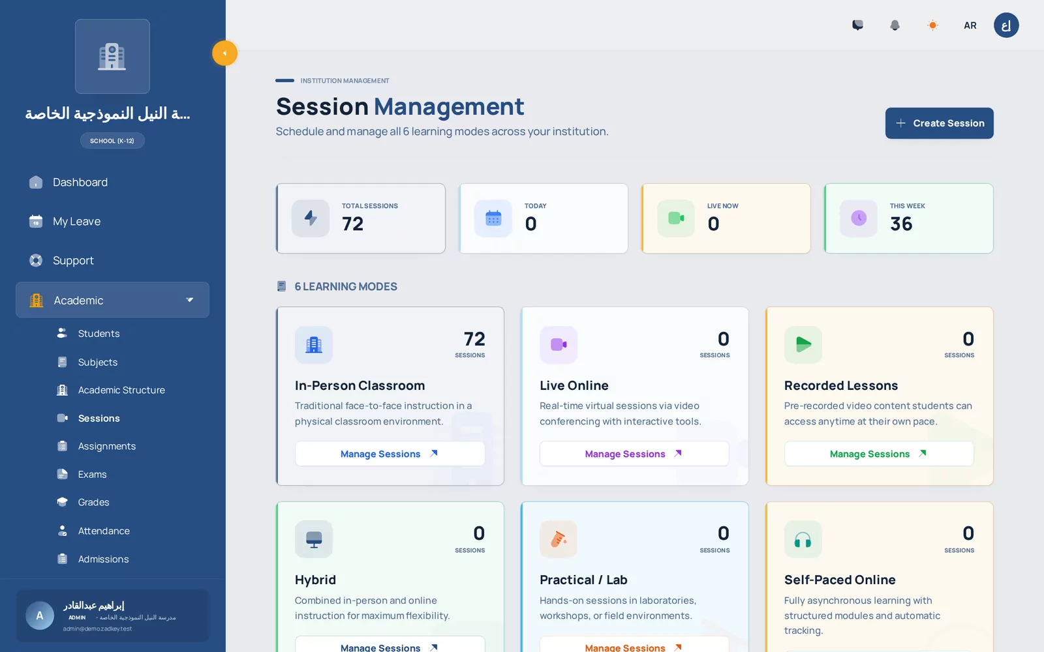Click the This Week clock icon
The height and width of the screenshot is (652, 1044).
(x=859, y=218)
